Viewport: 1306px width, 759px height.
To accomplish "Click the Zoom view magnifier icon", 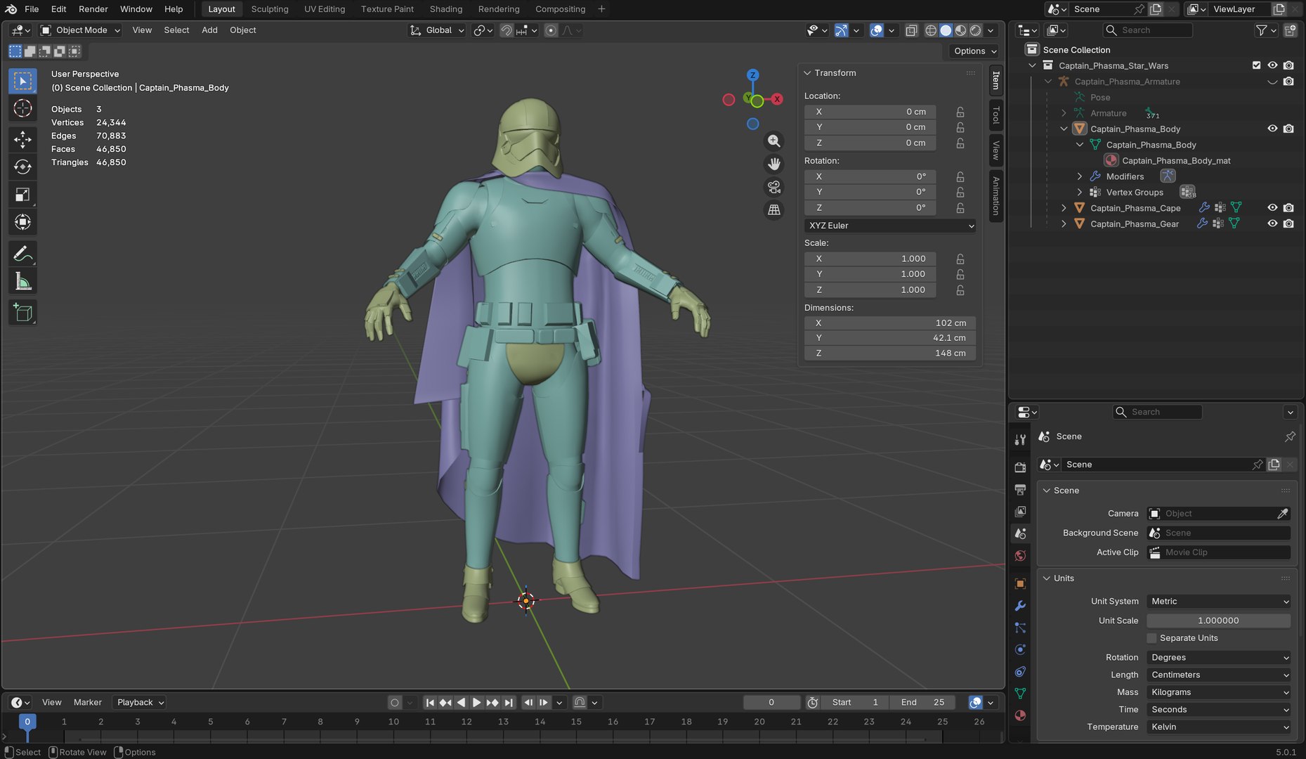I will (x=773, y=141).
